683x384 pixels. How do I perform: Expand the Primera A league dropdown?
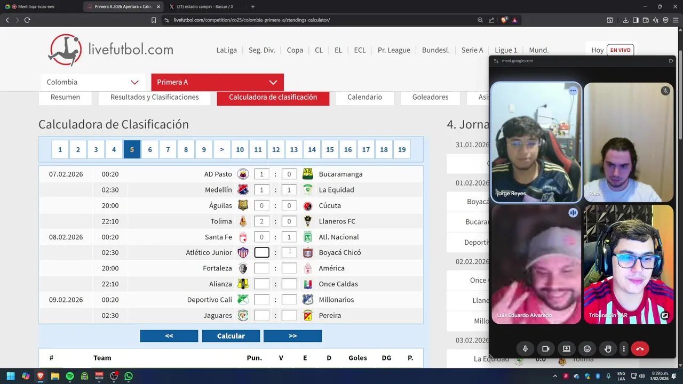pos(217,82)
